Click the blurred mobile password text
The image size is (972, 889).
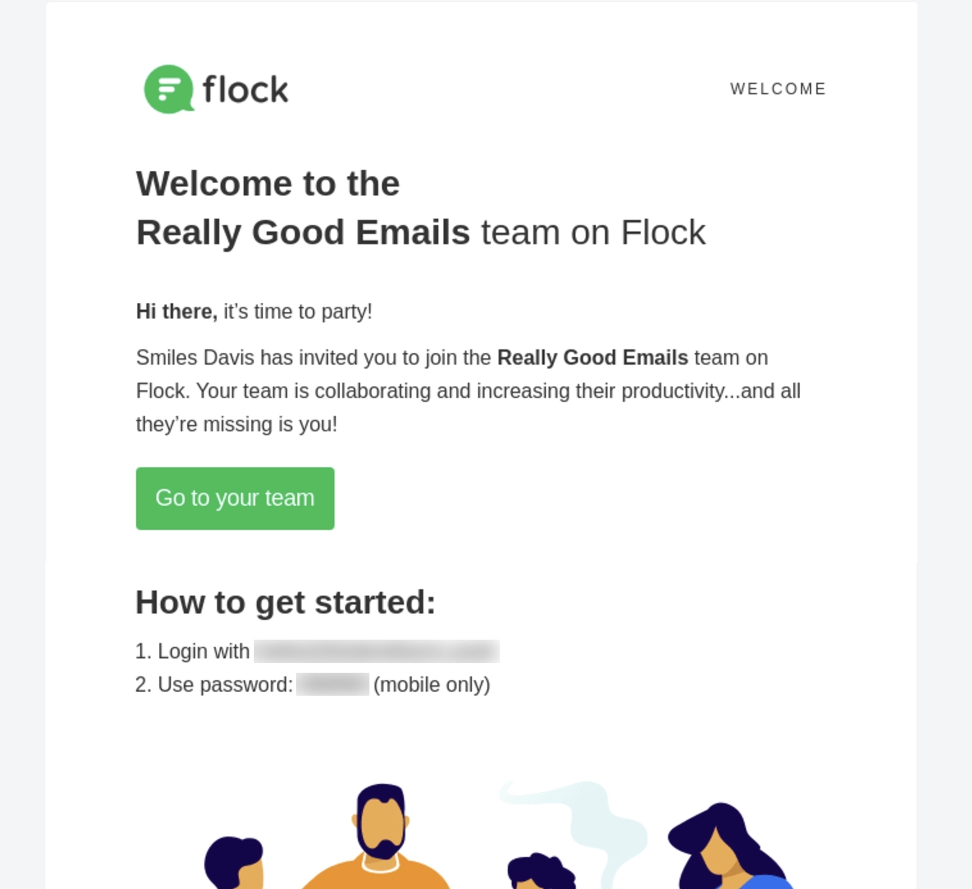[x=332, y=684]
